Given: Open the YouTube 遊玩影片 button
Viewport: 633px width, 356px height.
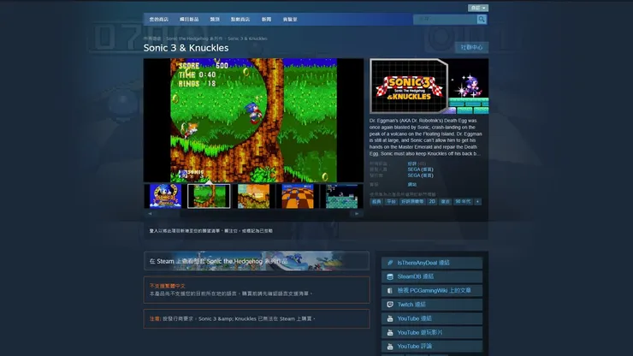Looking at the screenshot, I should coord(432,333).
